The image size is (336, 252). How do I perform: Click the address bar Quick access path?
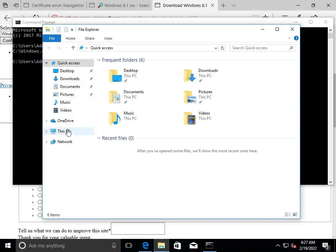pos(102,48)
